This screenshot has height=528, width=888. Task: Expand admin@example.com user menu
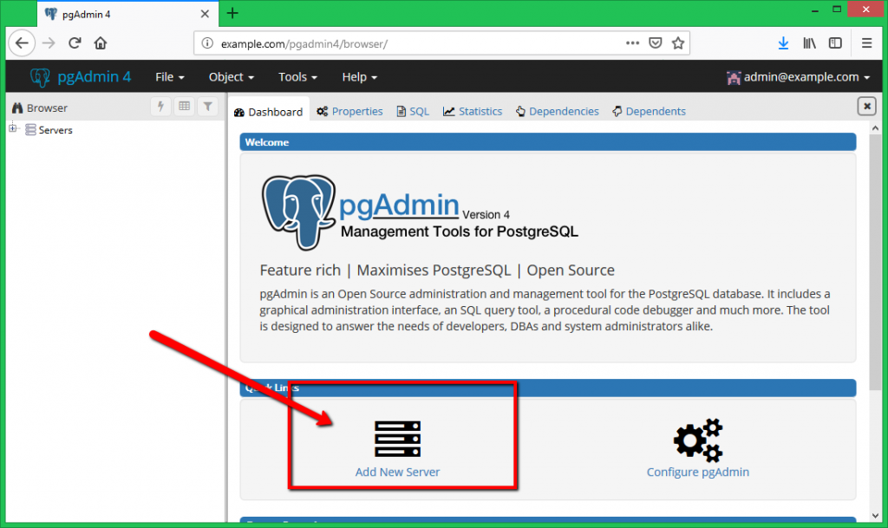pos(798,77)
